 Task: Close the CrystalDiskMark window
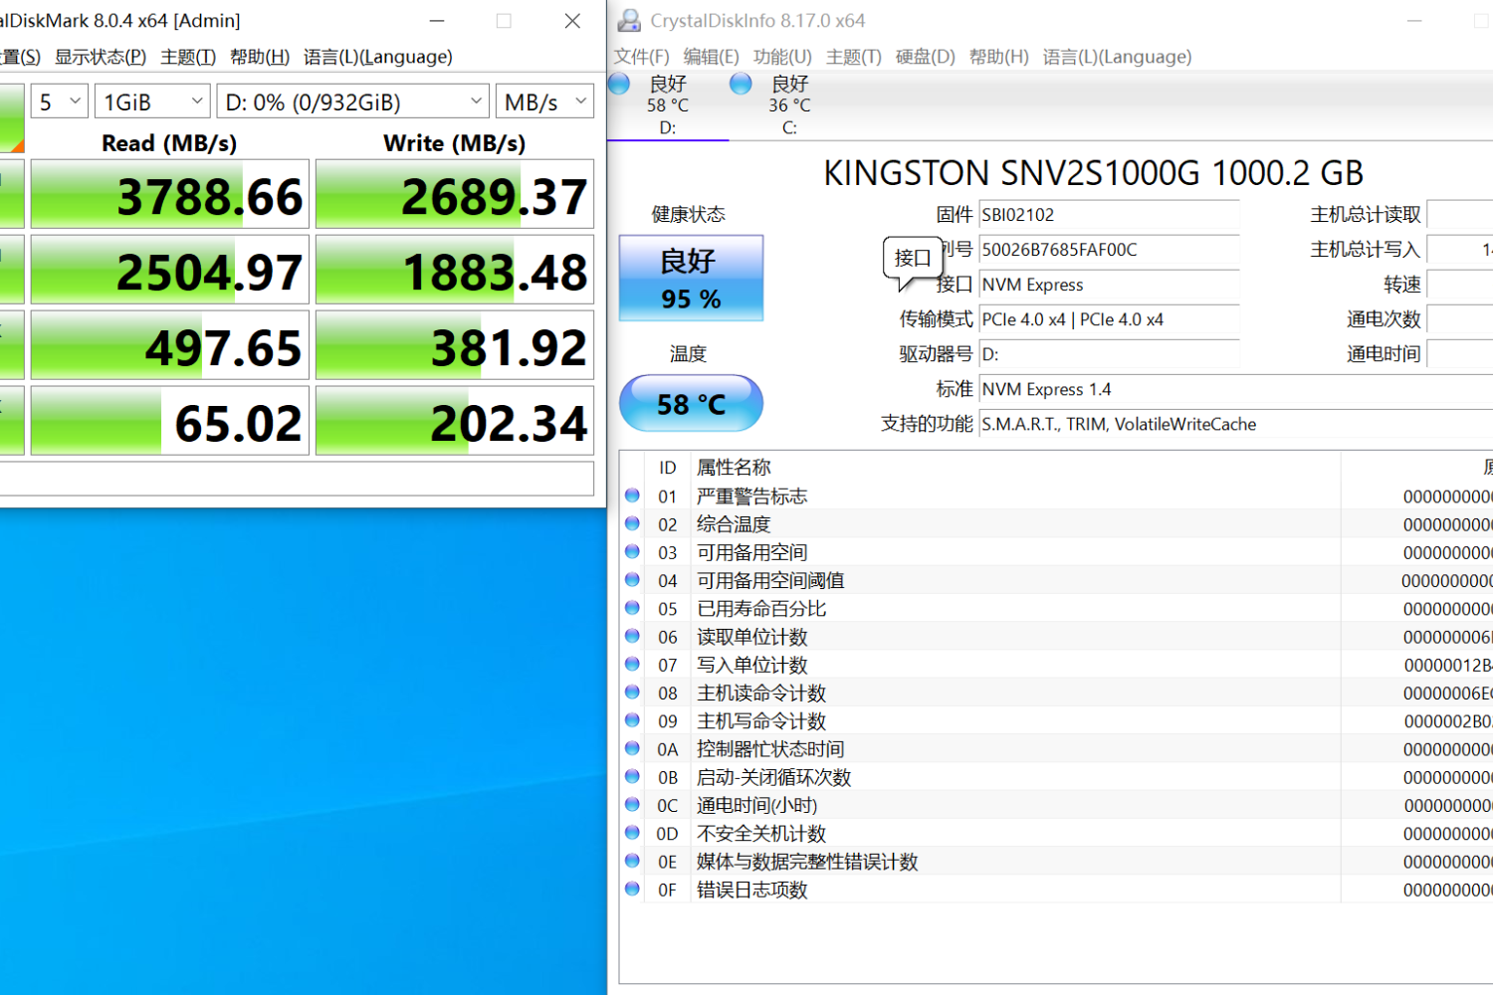tap(572, 20)
